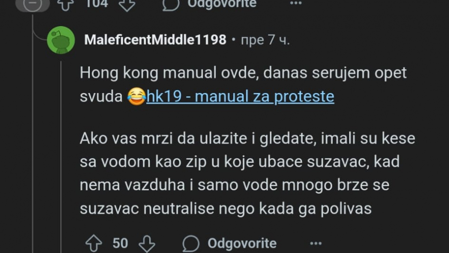Click the 104 vote count number

coord(97,4)
